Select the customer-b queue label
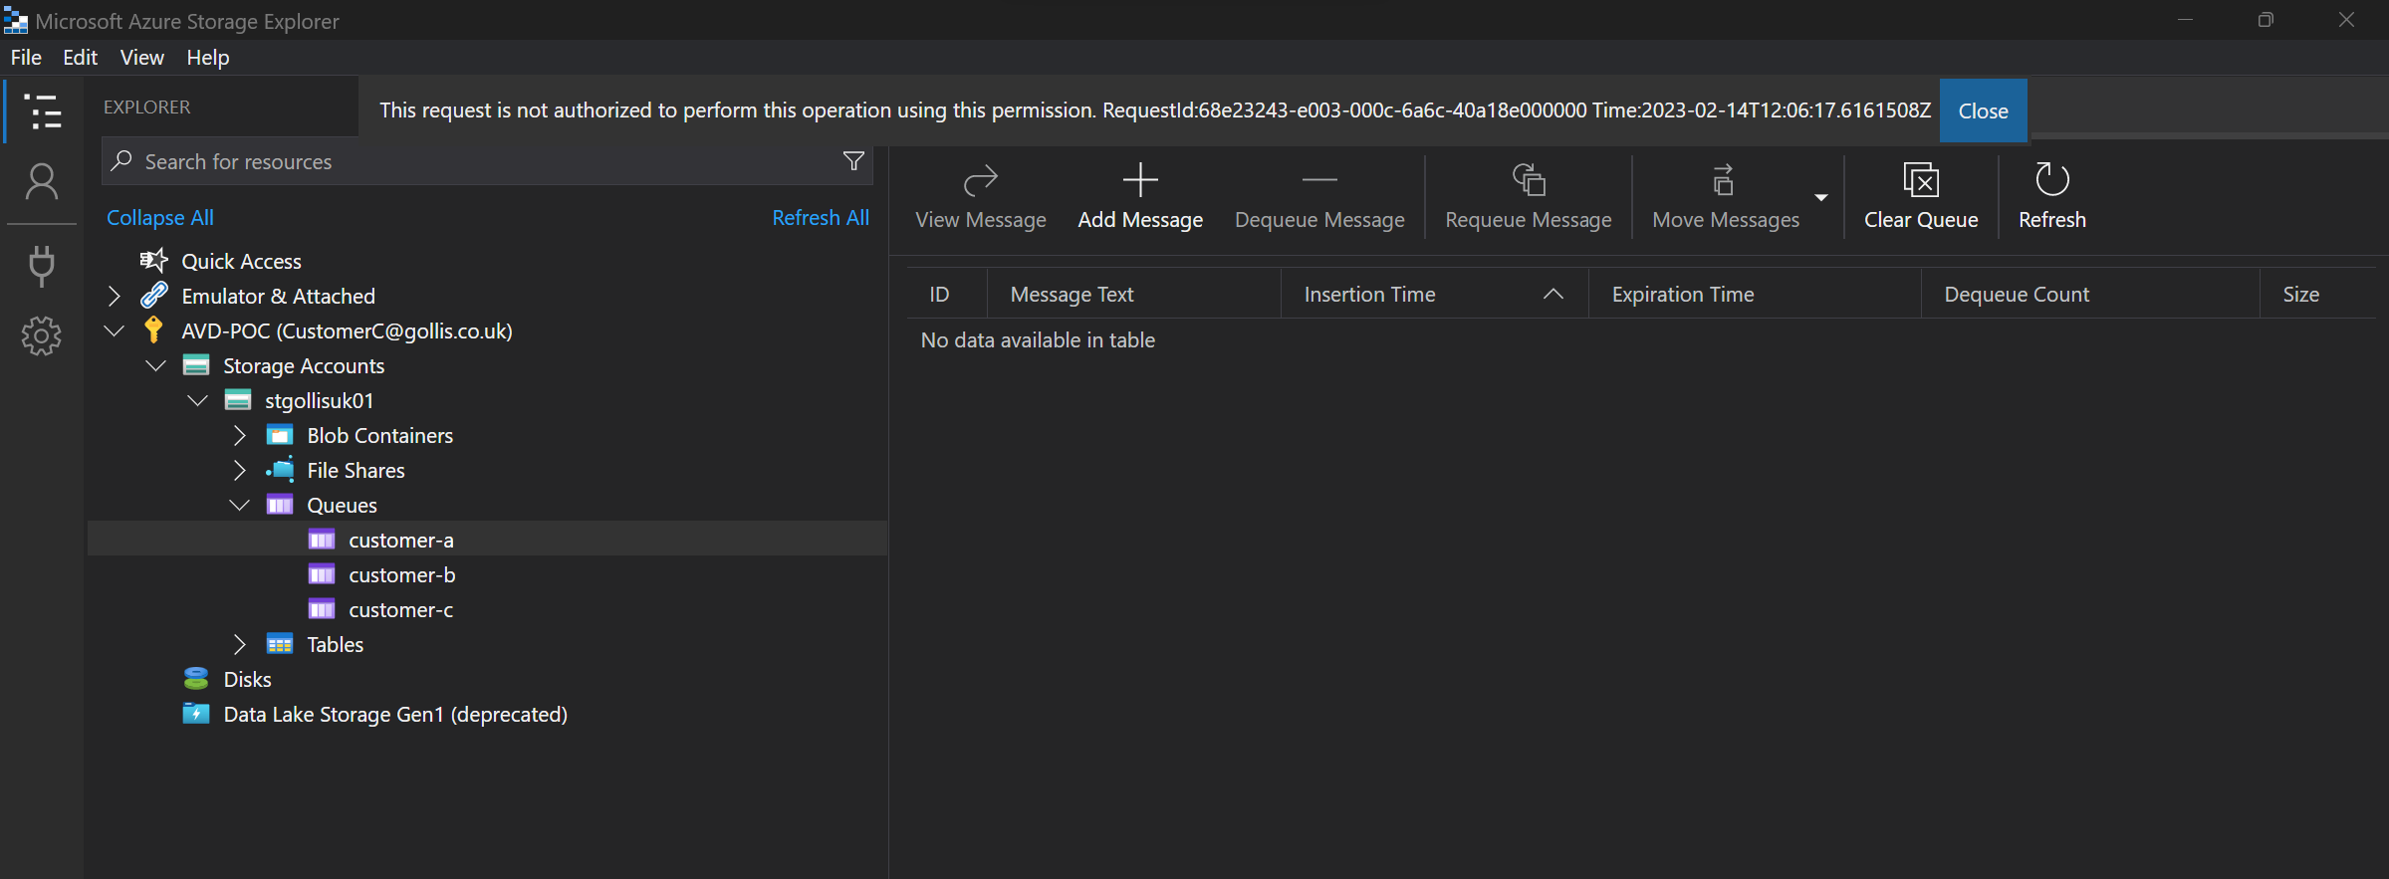The height and width of the screenshot is (879, 2389). (x=402, y=574)
